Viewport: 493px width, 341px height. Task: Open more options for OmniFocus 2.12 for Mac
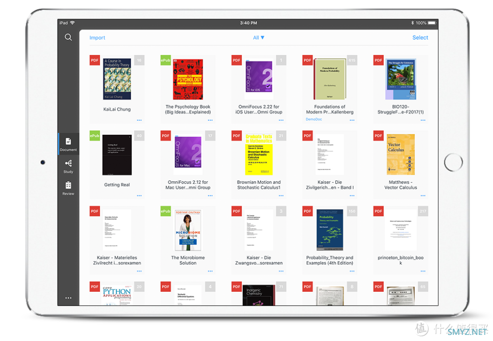(210, 196)
